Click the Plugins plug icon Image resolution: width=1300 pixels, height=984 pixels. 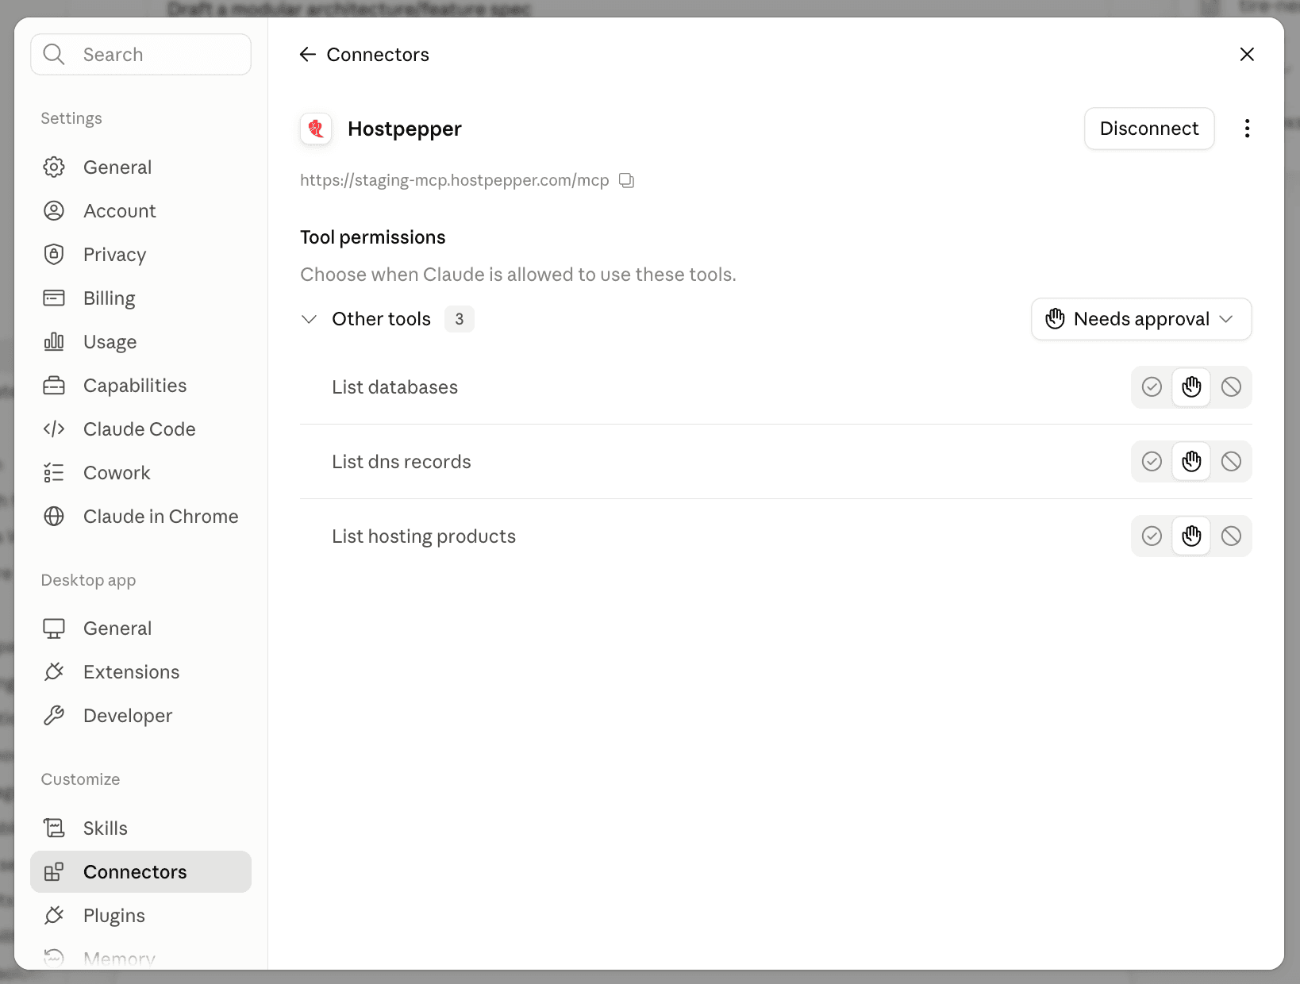coord(54,916)
